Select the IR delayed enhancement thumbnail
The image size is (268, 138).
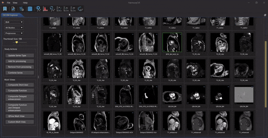100,121
